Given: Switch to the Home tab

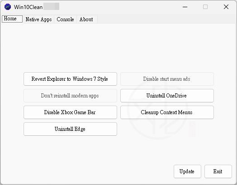Looking at the screenshot, I should [12, 19].
